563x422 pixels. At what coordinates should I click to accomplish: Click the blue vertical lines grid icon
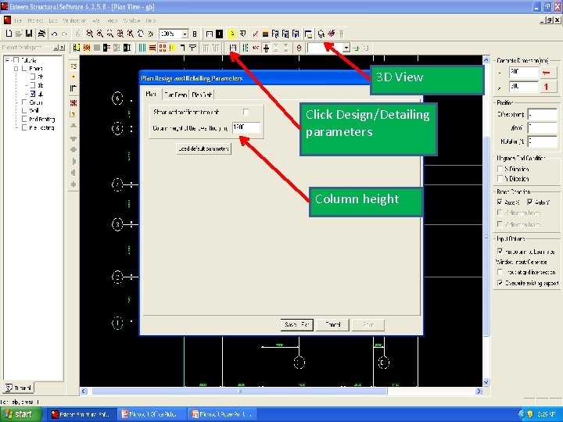(142, 48)
